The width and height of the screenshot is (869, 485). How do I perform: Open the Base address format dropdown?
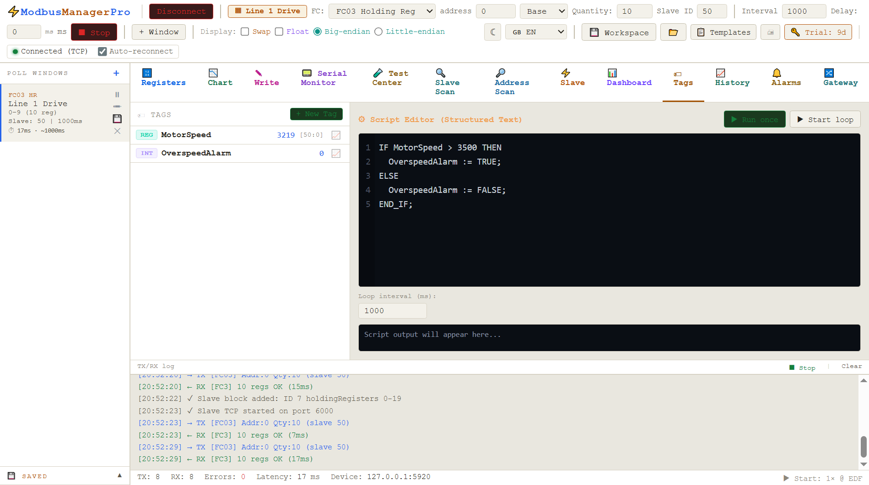pyautogui.click(x=543, y=11)
